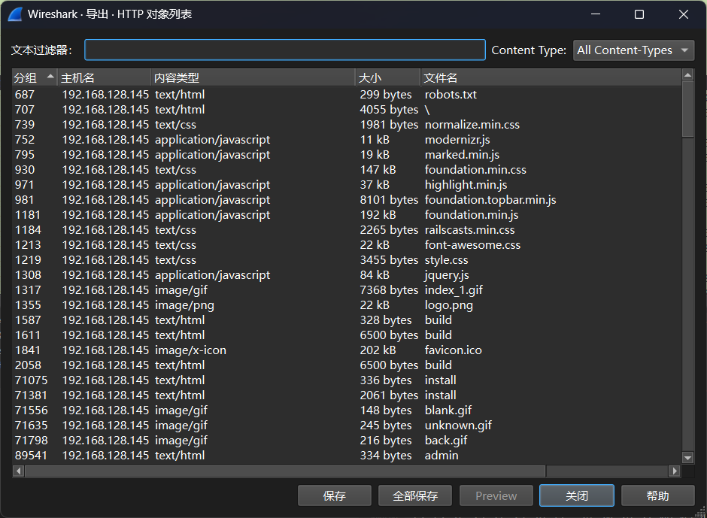Select the packet 707 backslash row
Screen dimensions: 707x518
coord(347,110)
